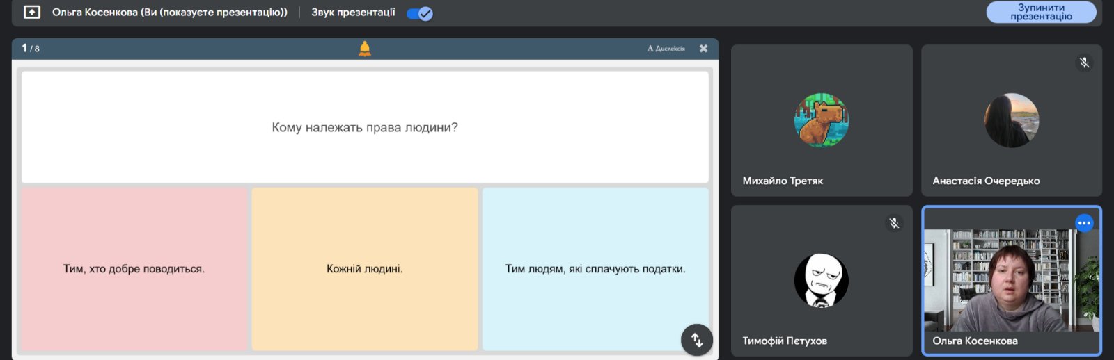Image resolution: width=1114 pixels, height=360 pixels.
Task: Enable the Дислексія font option
Action: (666, 49)
